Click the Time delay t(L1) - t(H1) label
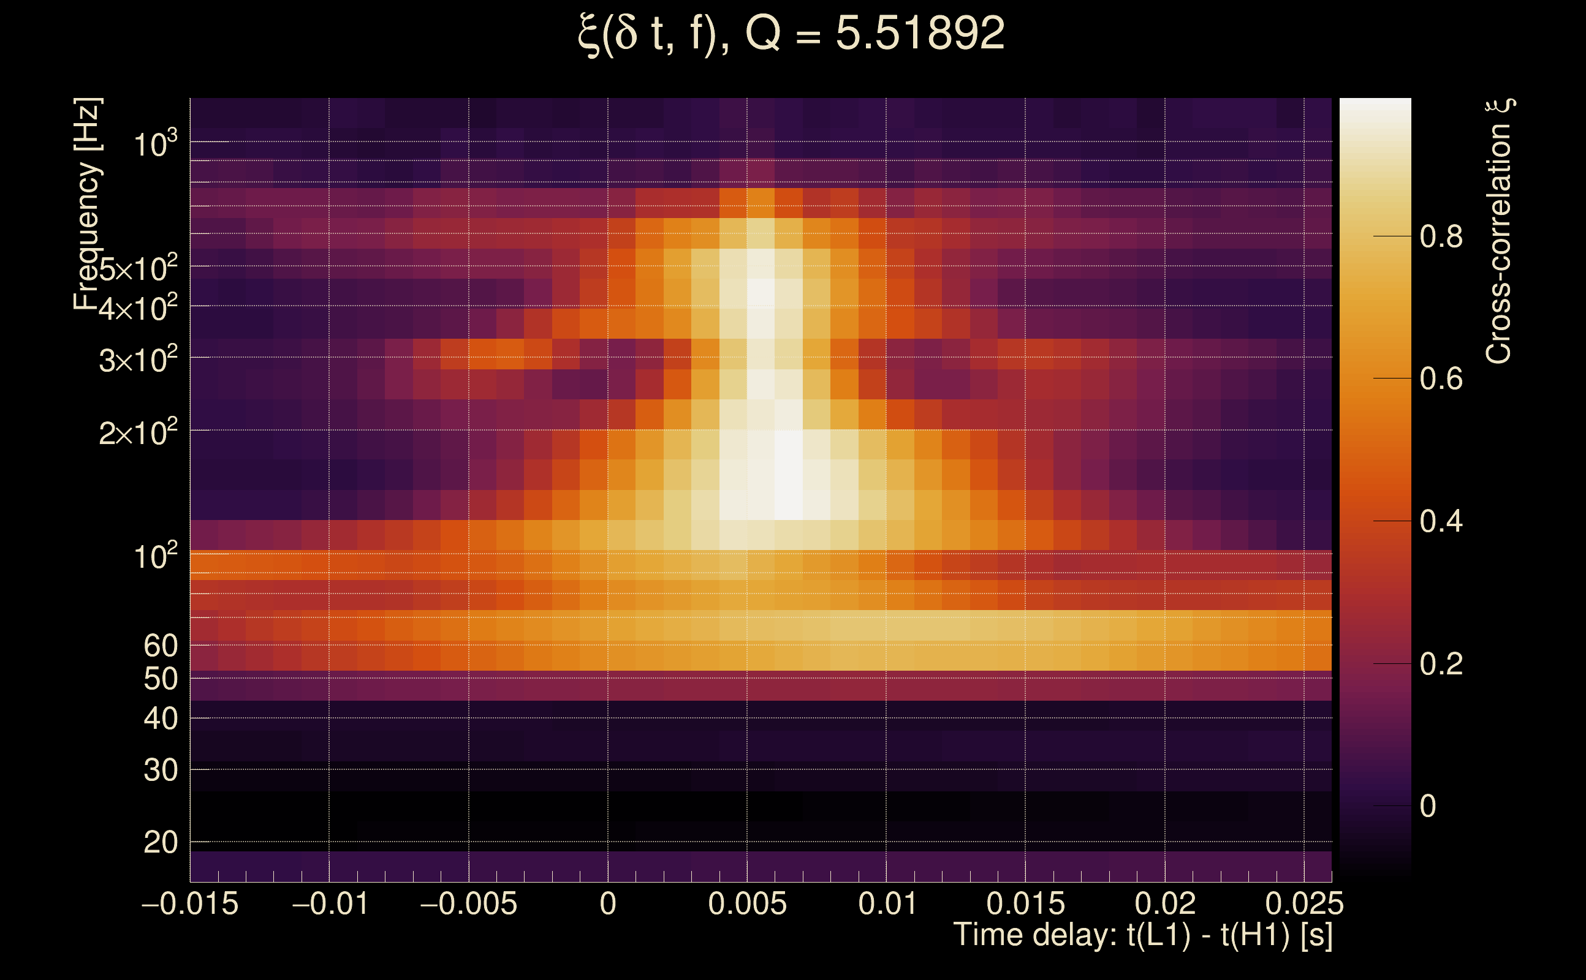1586x980 pixels. 1142,935
